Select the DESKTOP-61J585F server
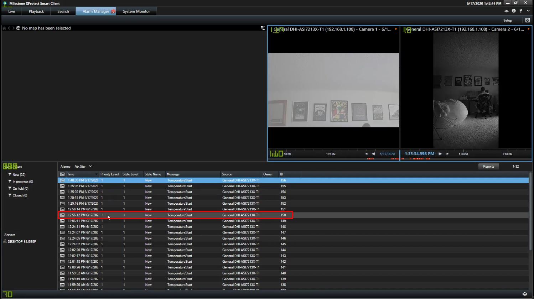The width and height of the screenshot is (534, 299). click(x=22, y=241)
